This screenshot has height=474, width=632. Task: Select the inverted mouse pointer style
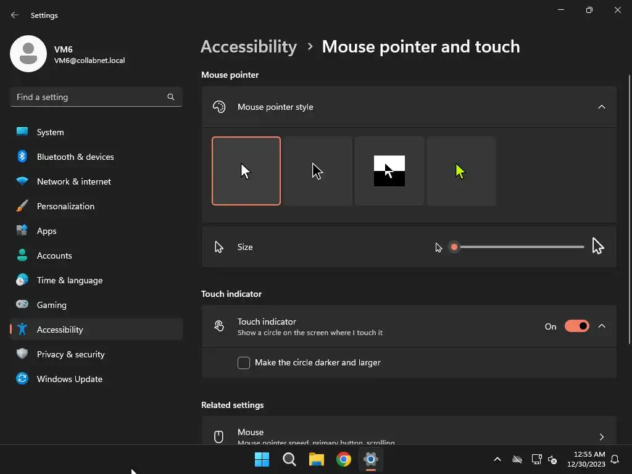[x=389, y=171]
